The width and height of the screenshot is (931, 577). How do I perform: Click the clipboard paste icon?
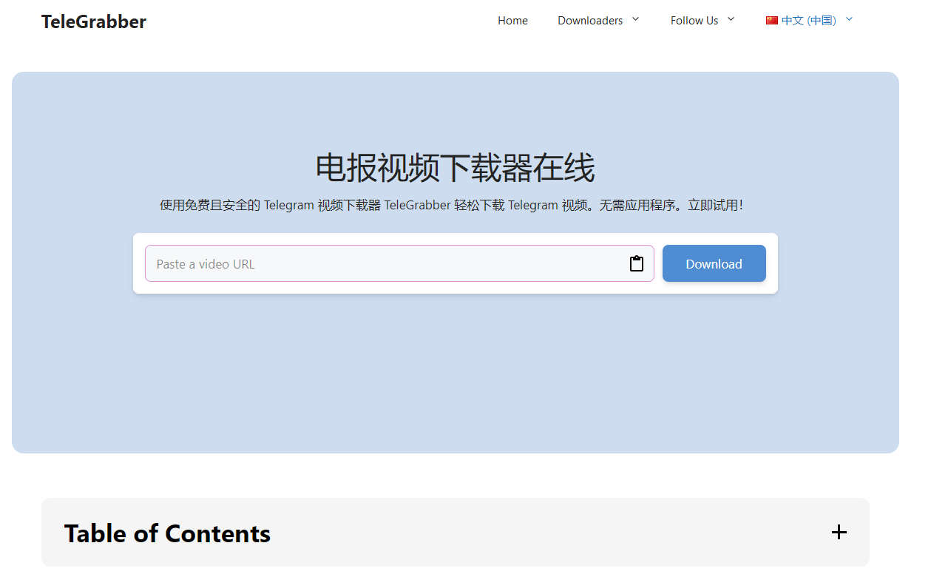(x=637, y=263)
